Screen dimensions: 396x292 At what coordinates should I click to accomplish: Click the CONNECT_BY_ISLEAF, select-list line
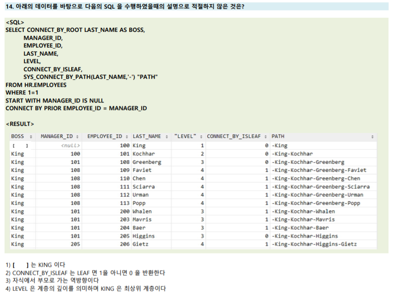click(x=53, y=69)
